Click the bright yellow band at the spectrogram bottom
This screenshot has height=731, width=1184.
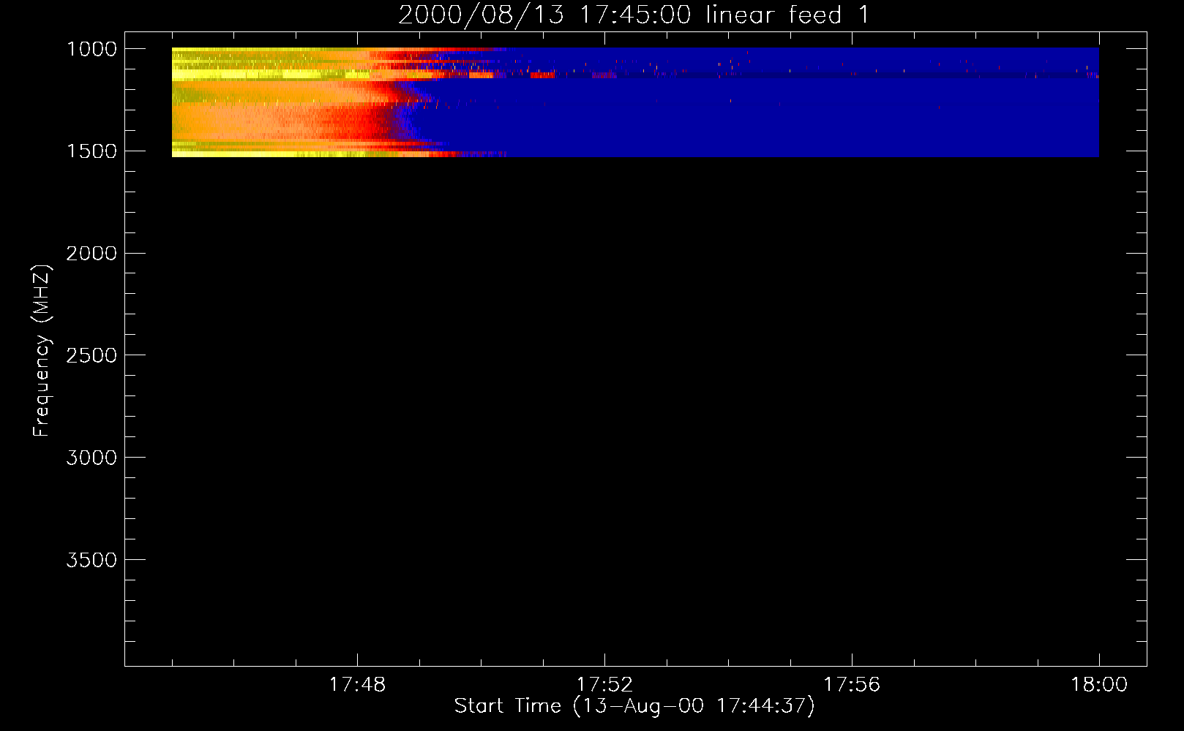271,154
